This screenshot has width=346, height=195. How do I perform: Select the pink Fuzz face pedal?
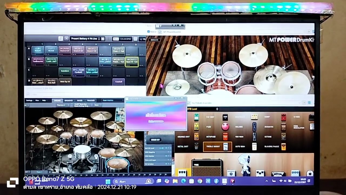coord(225,127)
